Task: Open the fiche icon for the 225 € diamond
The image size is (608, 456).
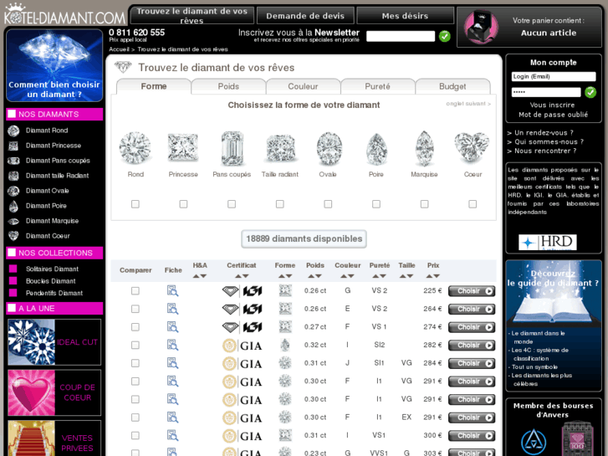Action: tap(172, 290)
